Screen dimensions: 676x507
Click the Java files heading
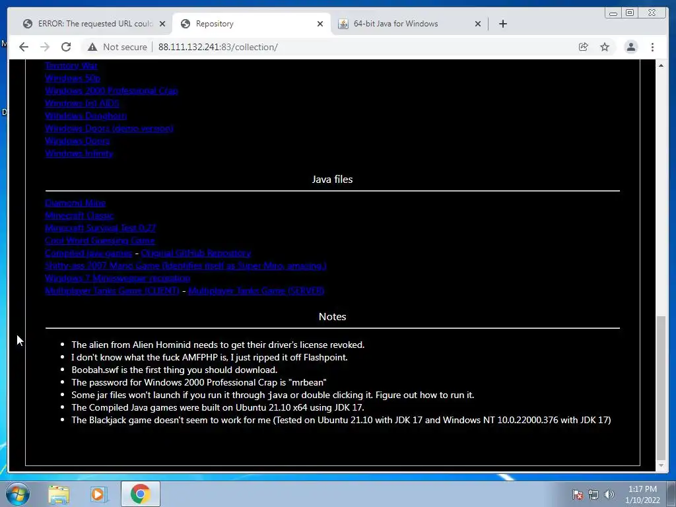point(332,180)
